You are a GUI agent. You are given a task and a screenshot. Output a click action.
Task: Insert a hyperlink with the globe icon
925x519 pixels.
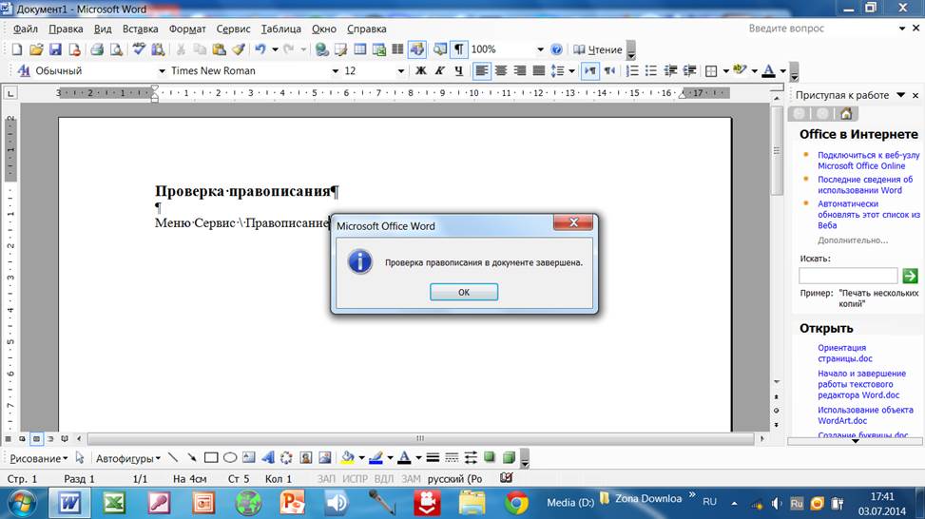321,49
